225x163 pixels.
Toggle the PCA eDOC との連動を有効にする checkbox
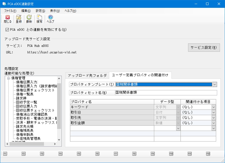(x=7, y=30)
